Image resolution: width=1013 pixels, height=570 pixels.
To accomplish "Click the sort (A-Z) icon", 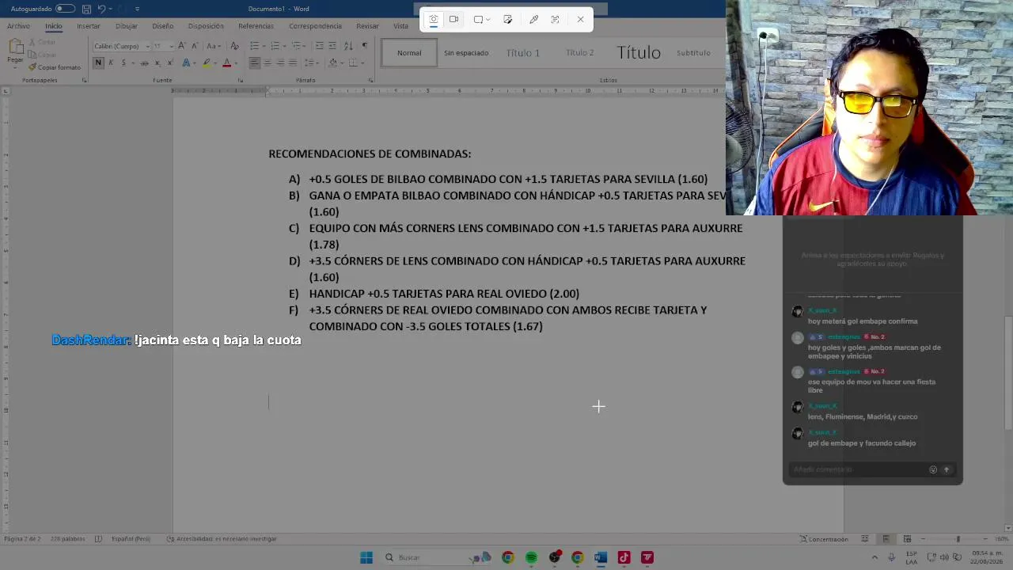I will (x=348, y=46).
